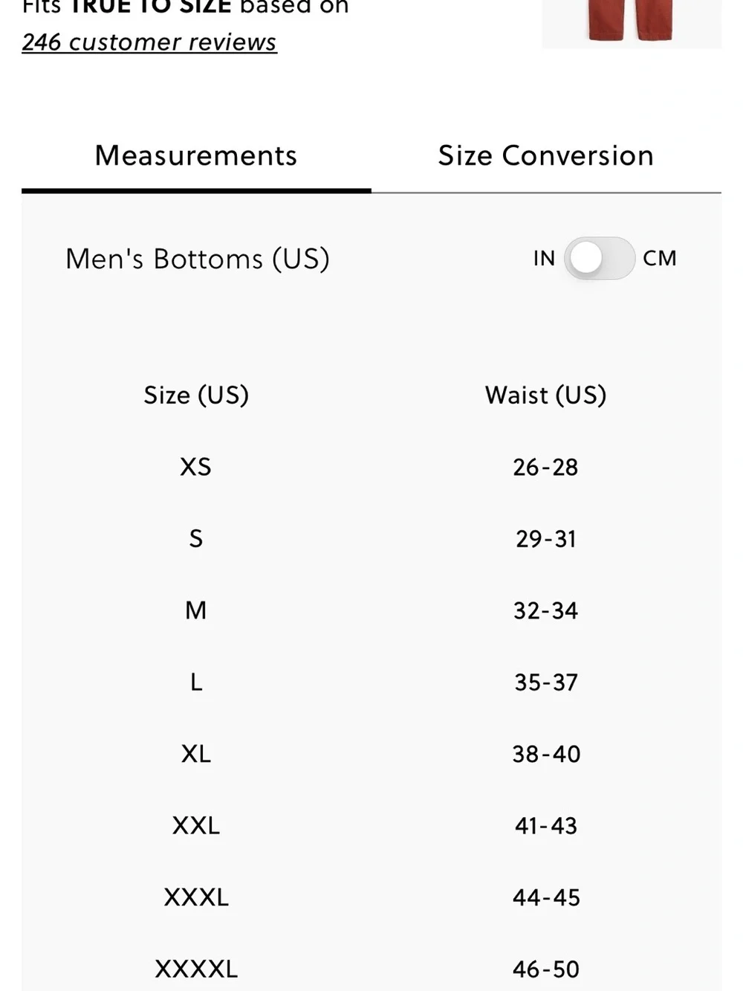Select the S size row
Viewport: 743px width, 991px height.
[x=371, y=538]
